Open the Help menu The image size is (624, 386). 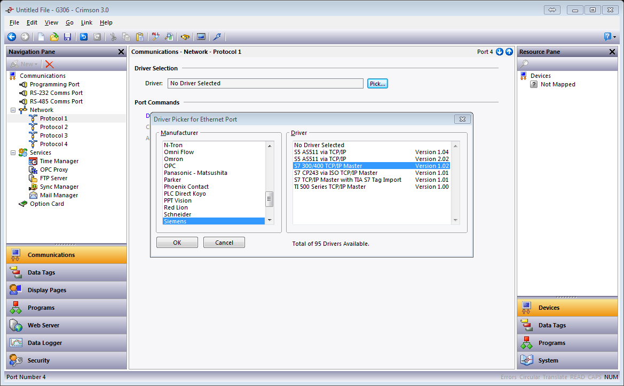click(x=106, y=23)
